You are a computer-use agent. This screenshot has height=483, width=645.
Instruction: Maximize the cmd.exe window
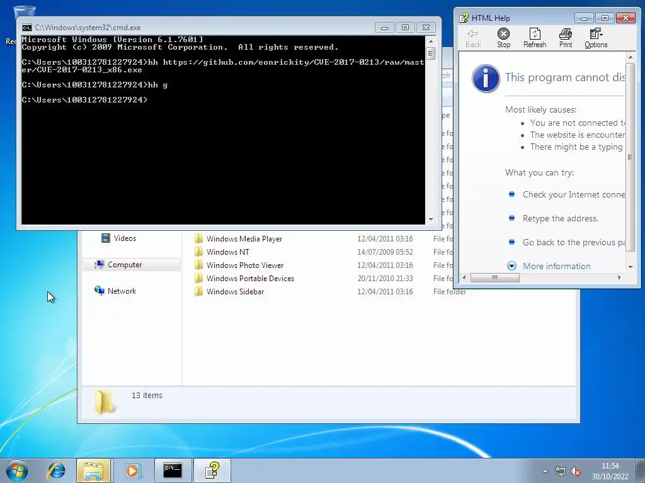coord(405,28)
